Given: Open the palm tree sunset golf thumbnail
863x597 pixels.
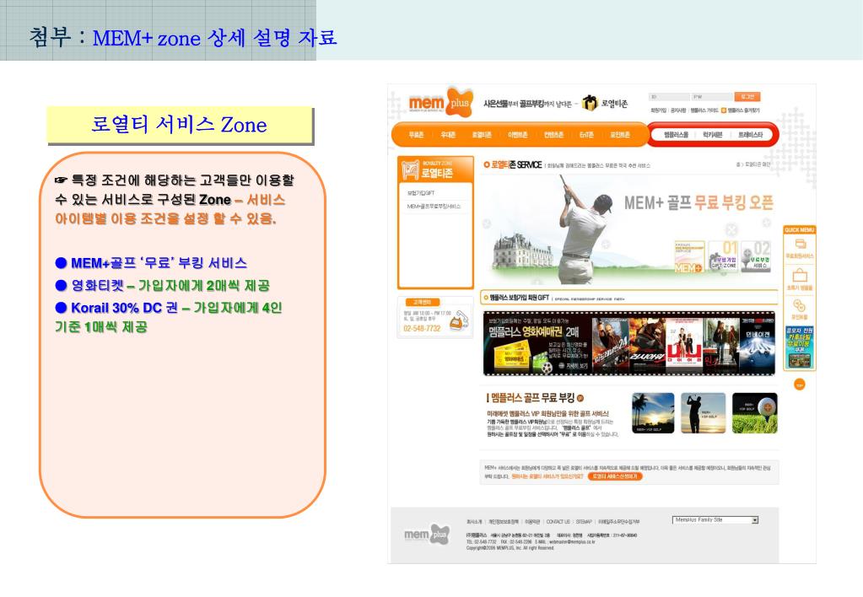Looking at the screenshot, I should tap(653, 413).
